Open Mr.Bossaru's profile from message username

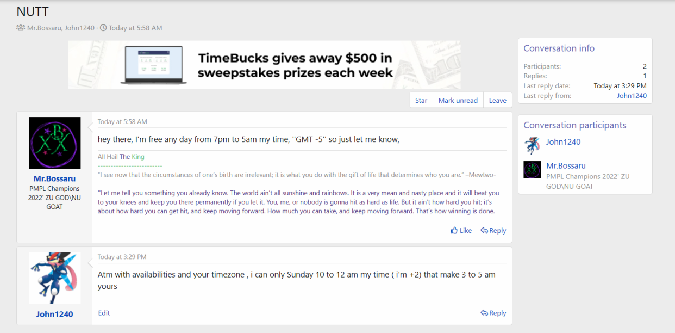[x=54, y=178]
